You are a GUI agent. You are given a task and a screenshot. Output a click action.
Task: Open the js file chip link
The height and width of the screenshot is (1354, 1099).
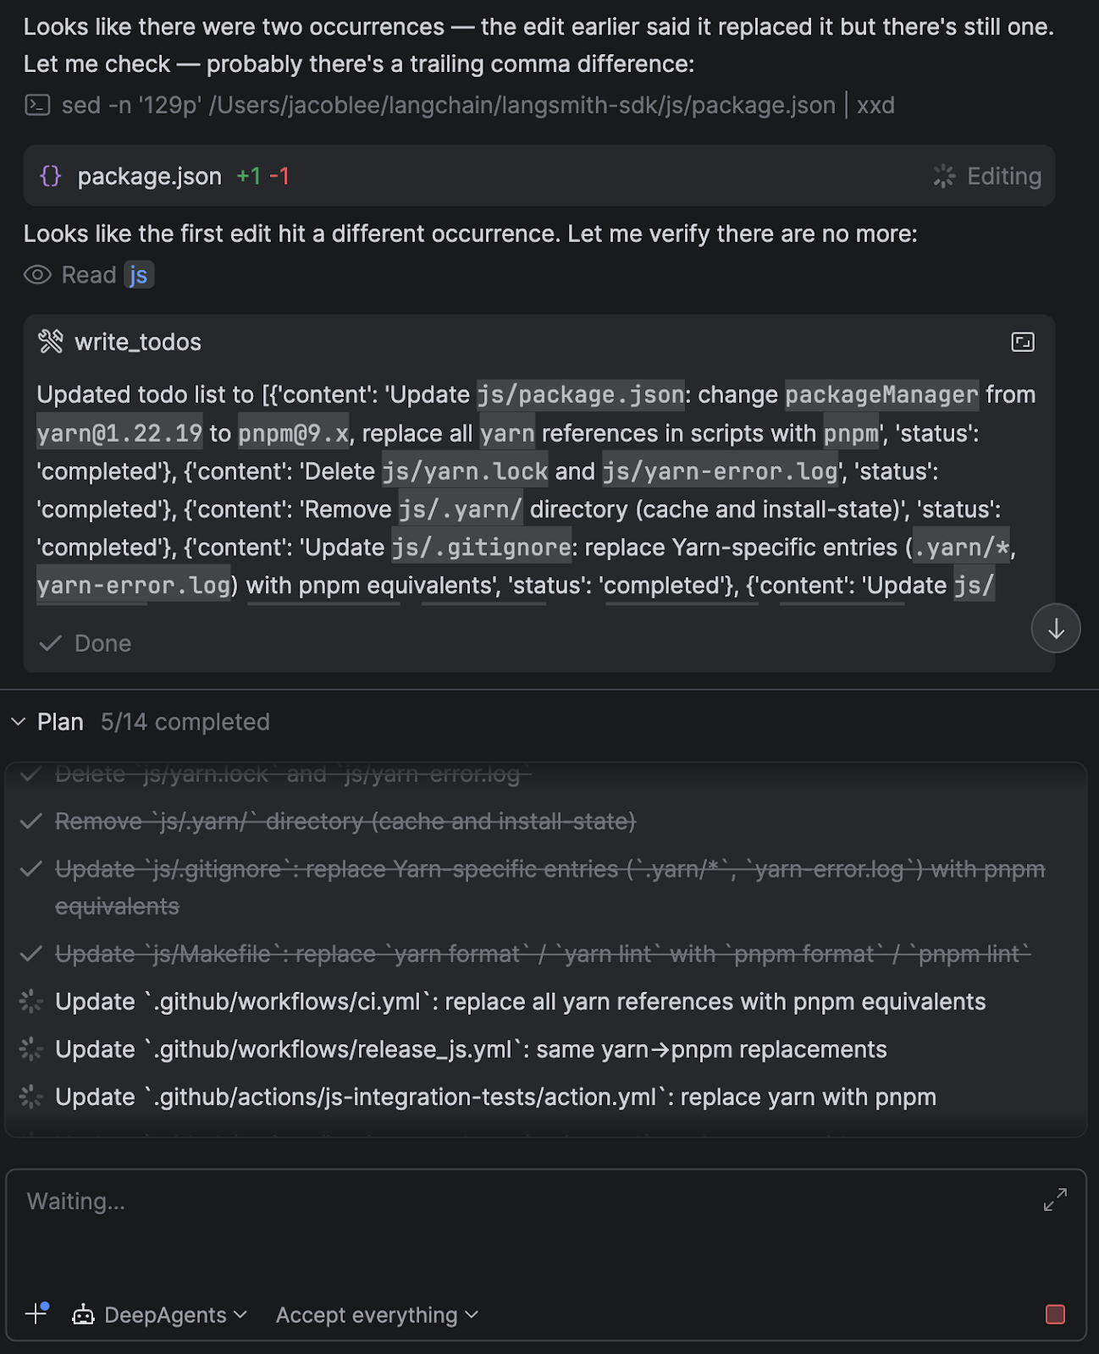coord(139,275)
